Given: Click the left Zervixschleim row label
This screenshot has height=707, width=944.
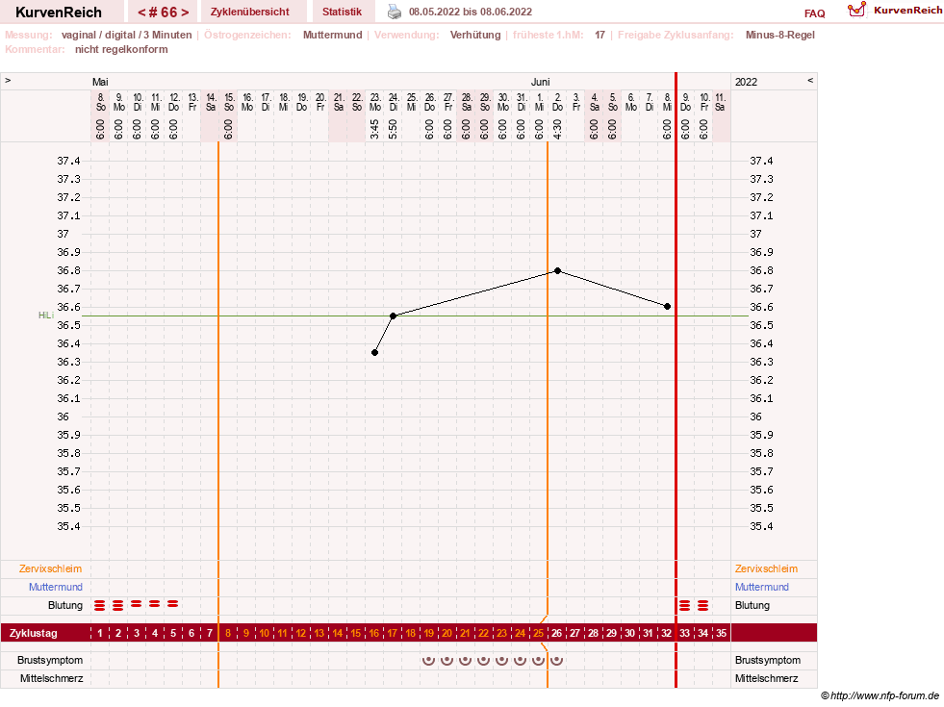Looking at the screenshot, I should 50,568.
